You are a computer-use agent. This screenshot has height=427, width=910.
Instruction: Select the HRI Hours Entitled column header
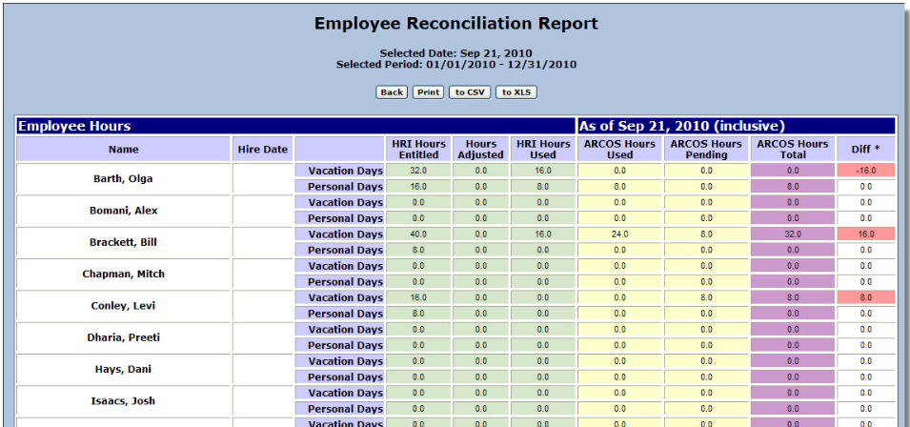(x=418, y=149)
